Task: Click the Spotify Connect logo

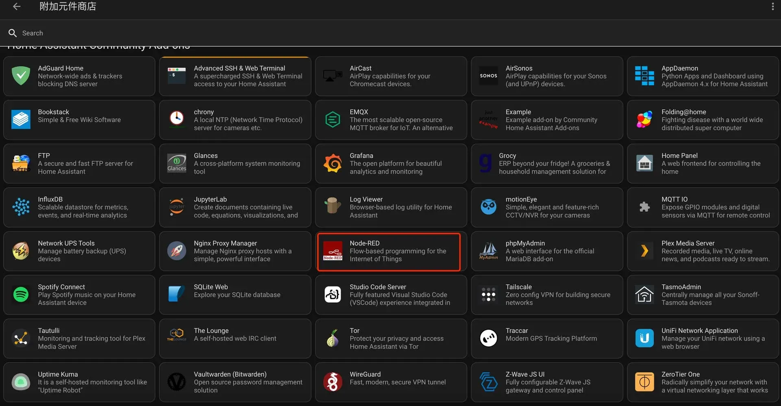Action: coord(21,294)
